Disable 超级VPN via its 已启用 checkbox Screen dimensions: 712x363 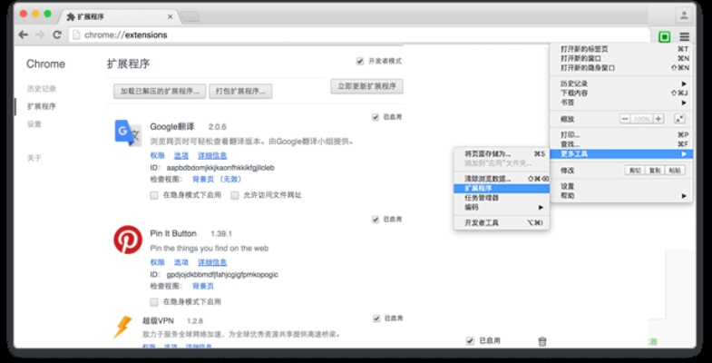[x=376, y=319]
